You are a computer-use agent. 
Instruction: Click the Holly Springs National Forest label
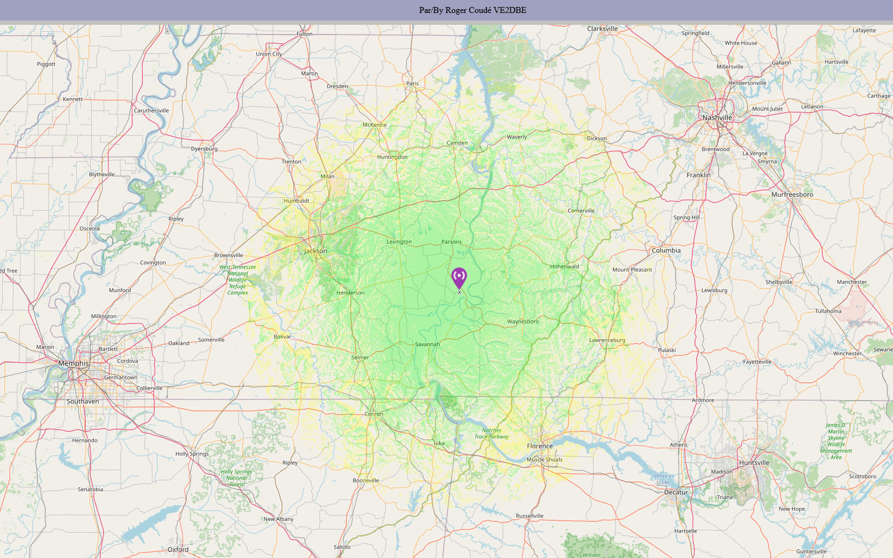(x=236, y=478)
